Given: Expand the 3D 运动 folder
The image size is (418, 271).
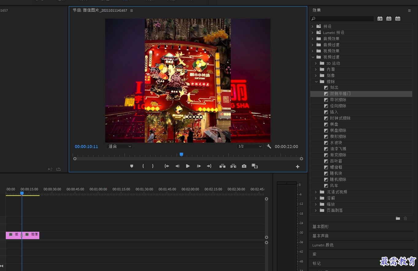Looking at the screenshot, I should [x=316, y=63].
